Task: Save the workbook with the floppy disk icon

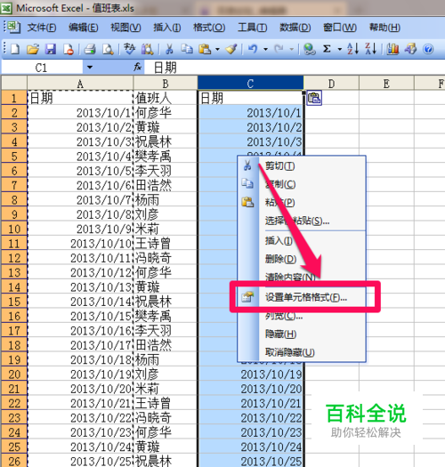Action: pos(51,49)
